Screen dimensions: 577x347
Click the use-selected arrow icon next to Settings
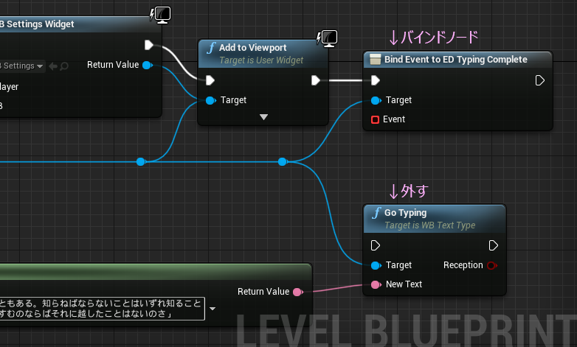click(53, 66)
